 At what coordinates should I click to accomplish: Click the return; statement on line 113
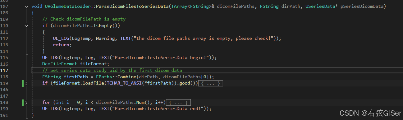[62, 45]
